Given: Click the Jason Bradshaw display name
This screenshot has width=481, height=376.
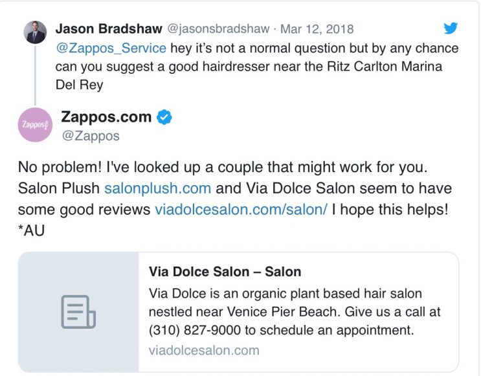Looking at the screenshot, I should (x=109, y=29).
